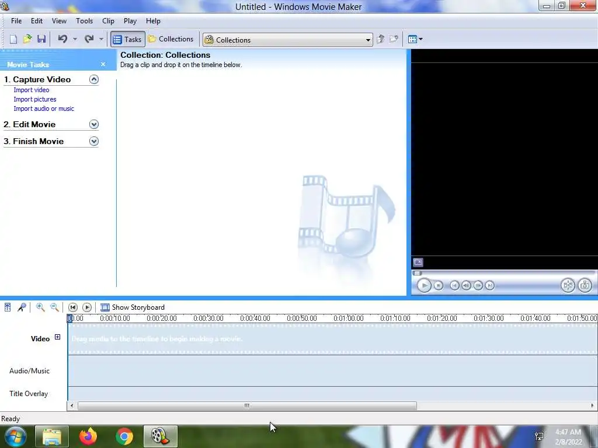Click the Undo arrow icon
This screenshot has height=448, width=598.
click(62, 39)
